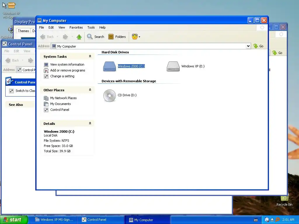Click the My Computer title bar icon
The width and height of the screenshot is (299, 224).
pos(39,20)
